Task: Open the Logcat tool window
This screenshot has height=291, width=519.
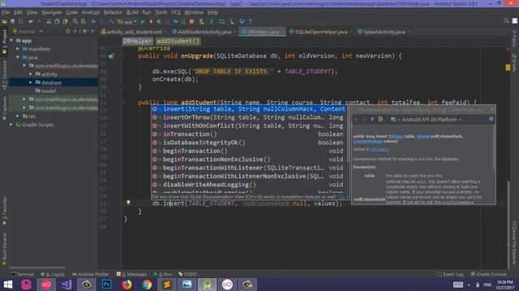Action: [53, 274]
